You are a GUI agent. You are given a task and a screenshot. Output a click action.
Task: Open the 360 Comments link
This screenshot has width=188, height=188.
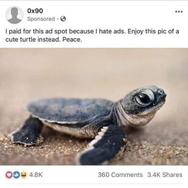[120, 175]
